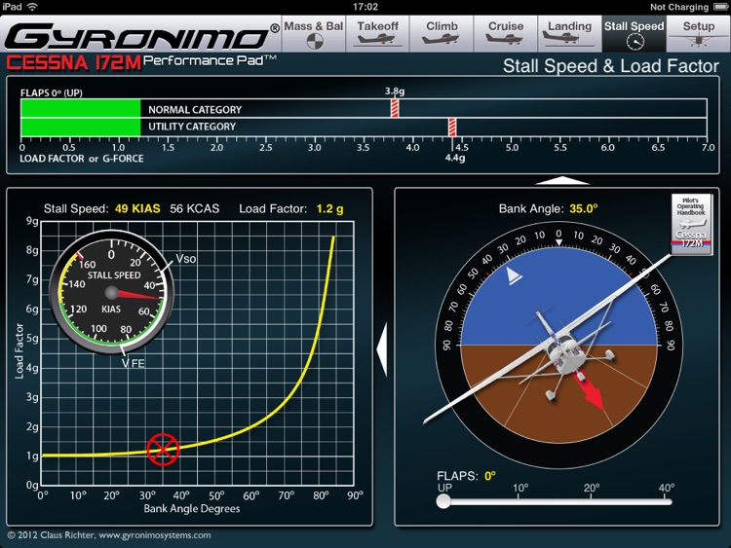The height and width of the screenshot is (548, 731).
Task: Click 3.8g limit marker on Normal Category
Action: pyautogui.click(x=395, y=108)
